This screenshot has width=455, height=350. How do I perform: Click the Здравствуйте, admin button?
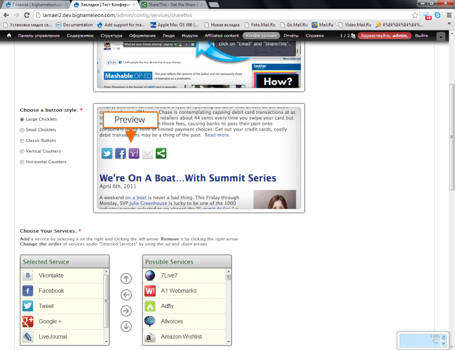point(384,36)
